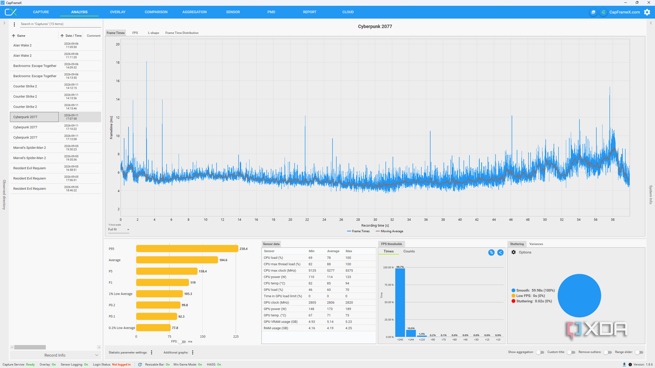The width and height of the screenshot is (655, 368).
Task: Expand the System Info side panel
Action: (651, 23)
